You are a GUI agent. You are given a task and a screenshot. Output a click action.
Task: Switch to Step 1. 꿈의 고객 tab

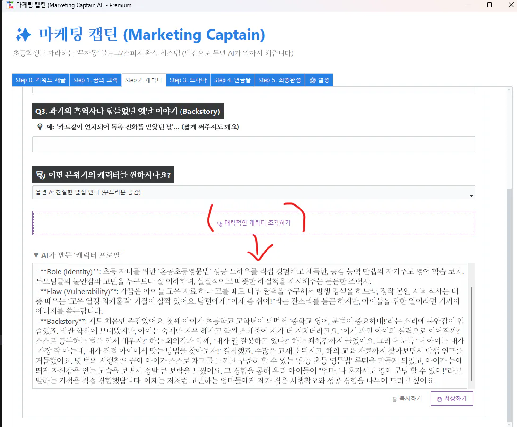(x=95, y=80)
